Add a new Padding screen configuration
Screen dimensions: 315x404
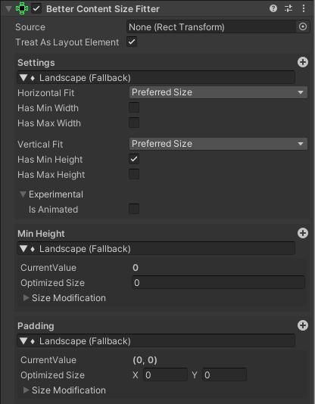(303, 325)
